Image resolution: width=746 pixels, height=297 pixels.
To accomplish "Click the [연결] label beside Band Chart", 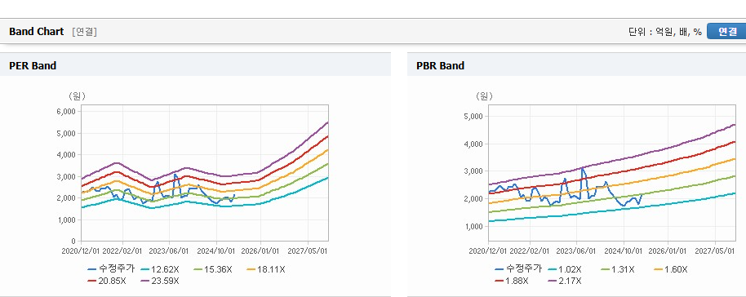I will (x=84, y=32).
